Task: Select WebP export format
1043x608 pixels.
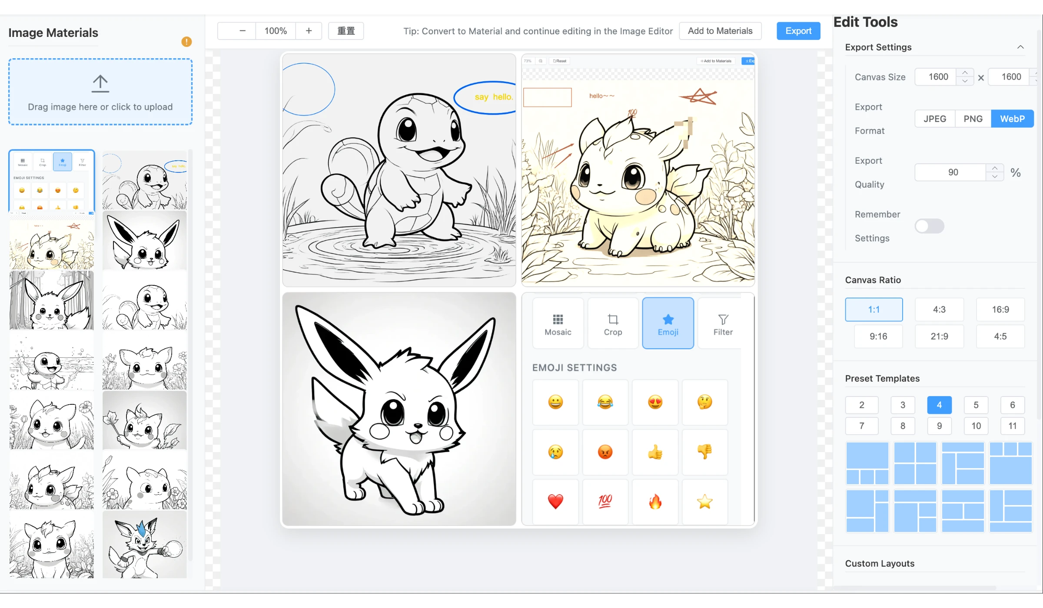Action: 1012,119
